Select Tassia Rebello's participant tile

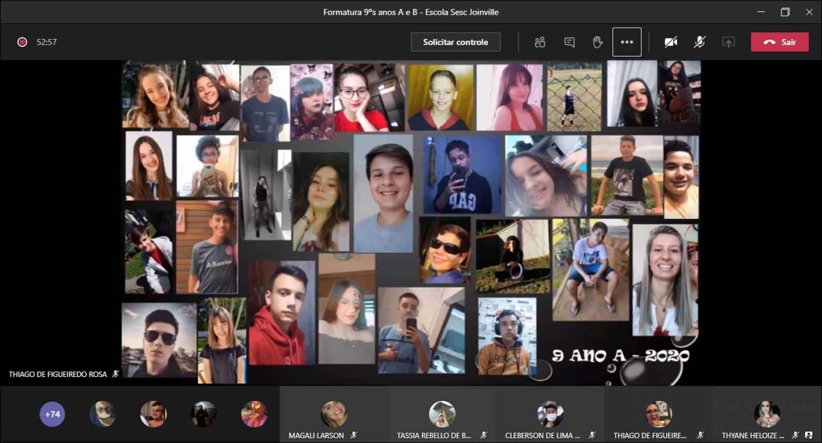(442, 415)
